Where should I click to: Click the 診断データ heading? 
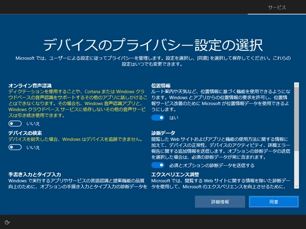coord(163,133)
